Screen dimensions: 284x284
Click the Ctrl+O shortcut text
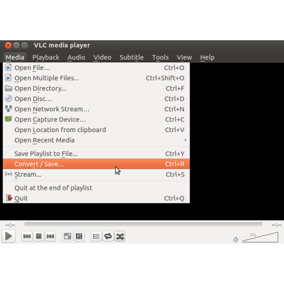click(174, 68)
